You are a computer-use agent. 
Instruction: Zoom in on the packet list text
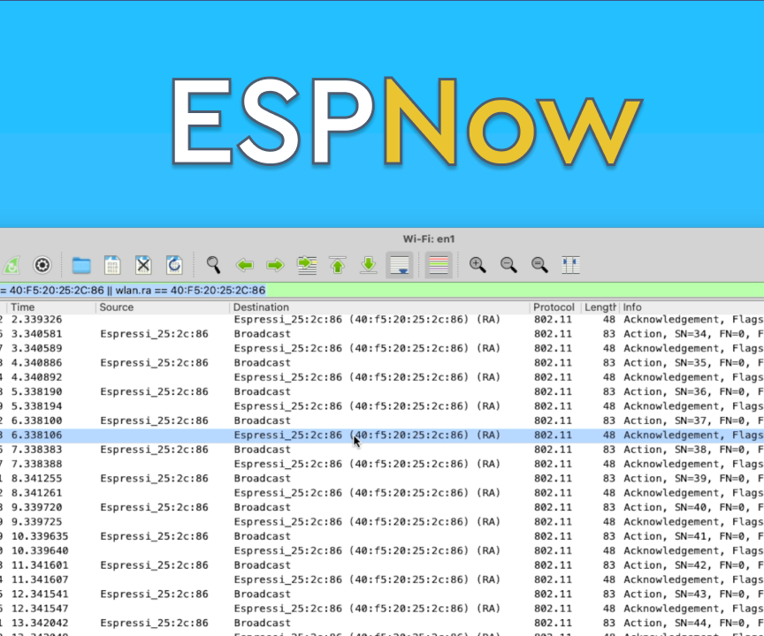[477, 265]
